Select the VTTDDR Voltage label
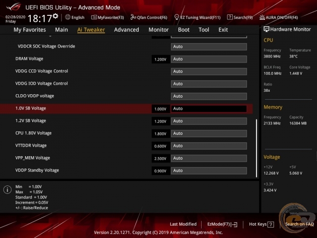The image size is (317, 238). click(x=31, y=145)
